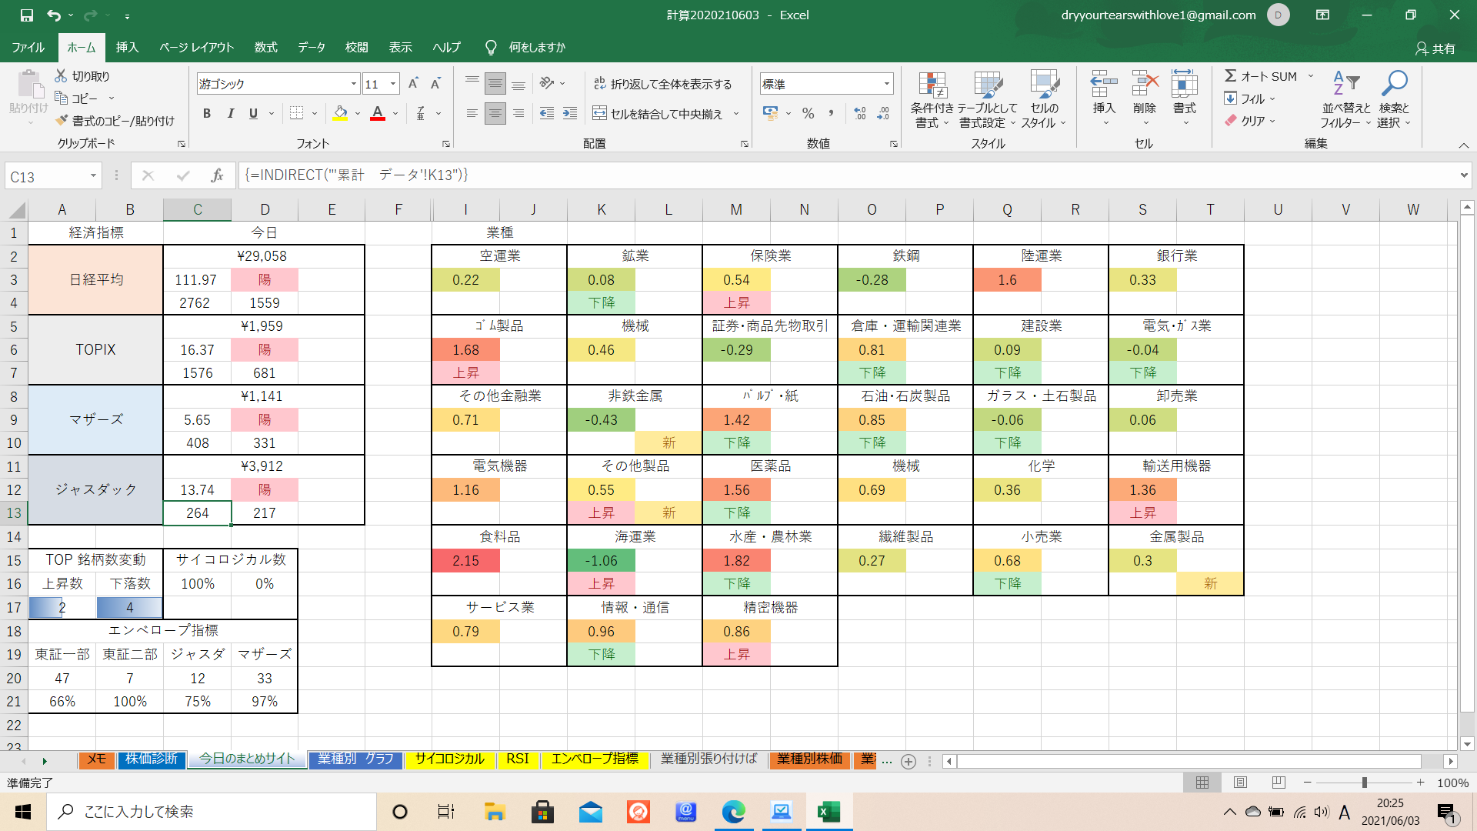Open the データ ribbon tab
Viewport: 1477px width, 831px height.
pyautogui.click(x=311, y=47)
